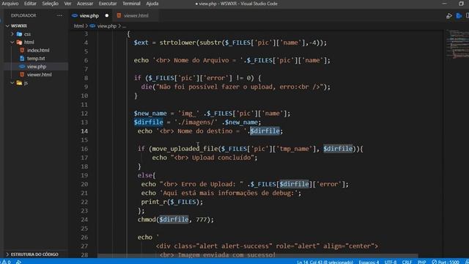
Task: Click the html breadcrumb segment
Action: [78, 26]
